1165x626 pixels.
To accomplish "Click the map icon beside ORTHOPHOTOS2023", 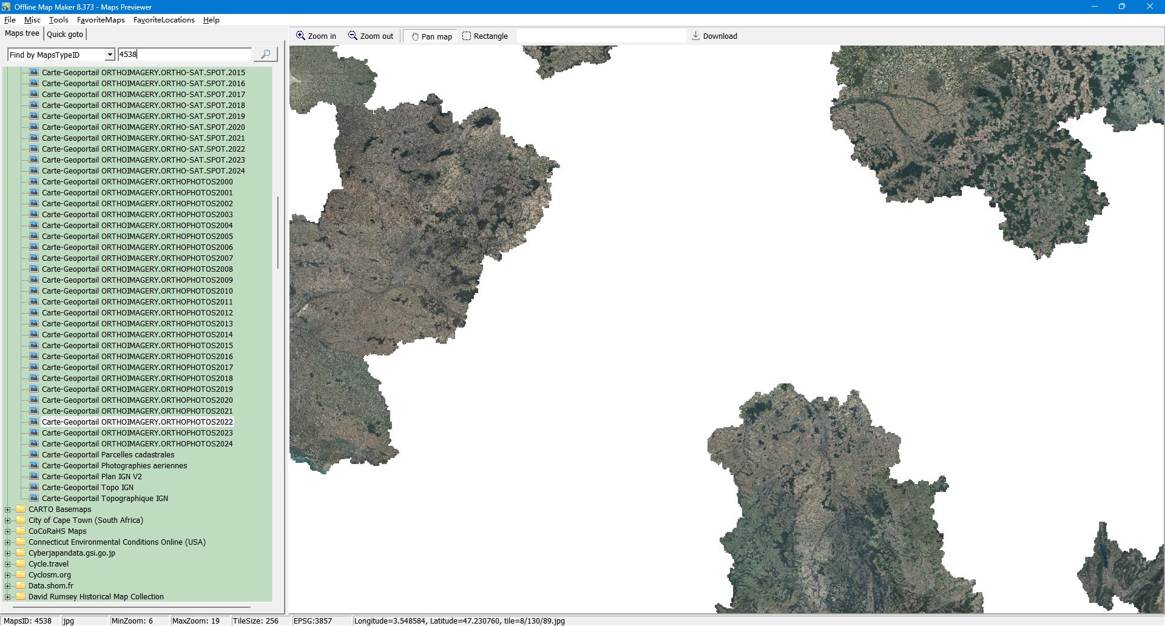I will coord(34,432).
